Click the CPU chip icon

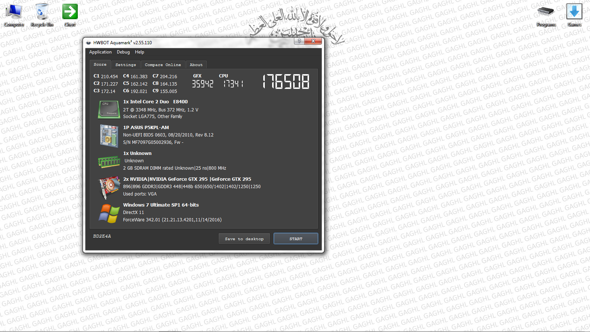[109, 110]
